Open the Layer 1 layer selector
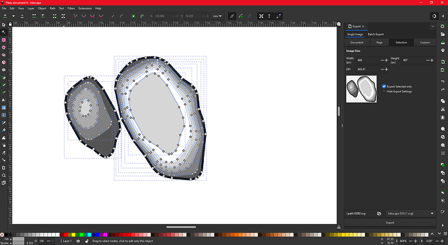The image size is (448, 245). click(66, 241)
